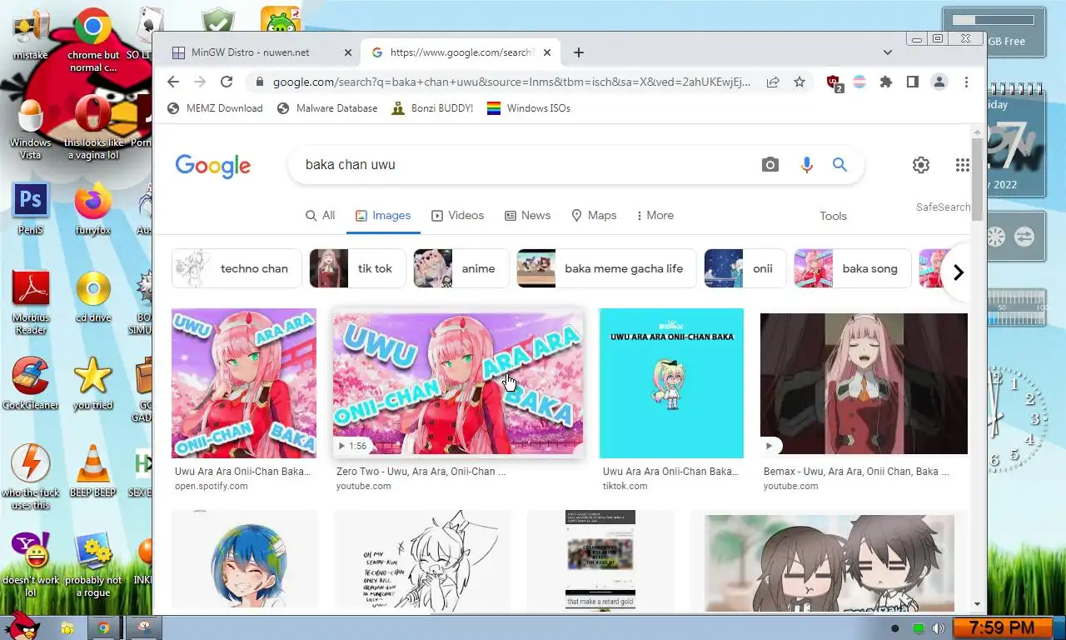This screenshot has width=1066, height=640.
Task: Open the blue-haired Earth-chan image thumbnail
Action: [x=245, y=560]
